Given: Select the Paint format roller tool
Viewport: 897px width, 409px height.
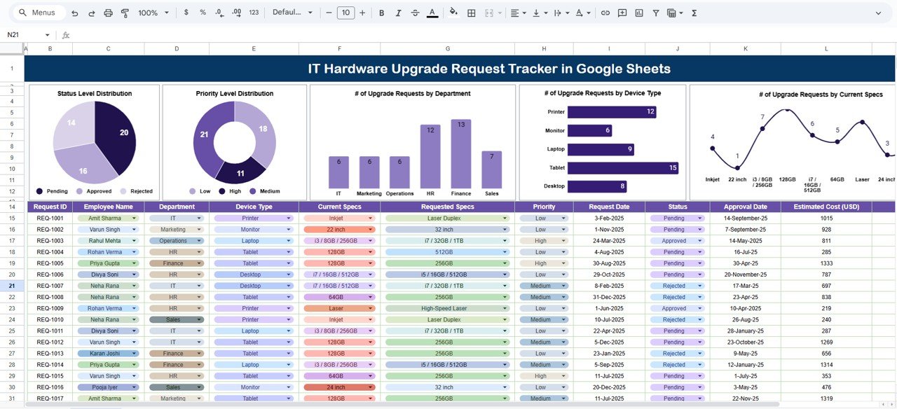Looking at the screenshot, I should (x=125, y=13).
